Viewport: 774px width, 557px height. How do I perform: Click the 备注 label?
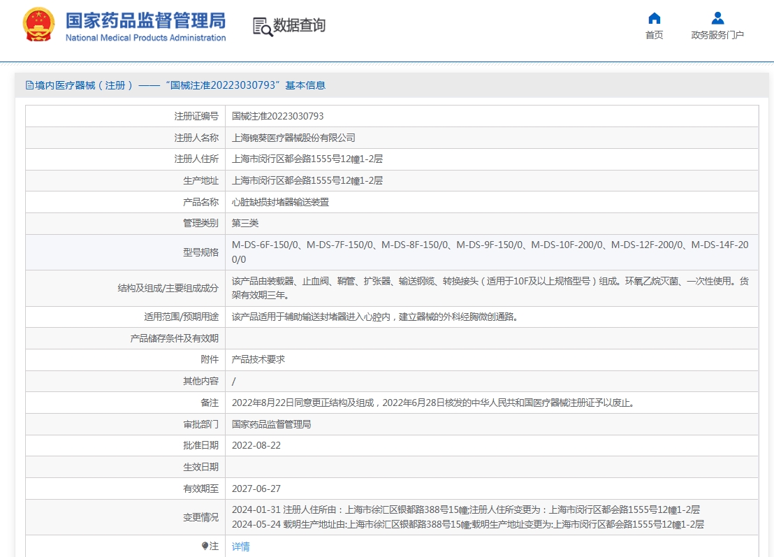pos(210,403)
